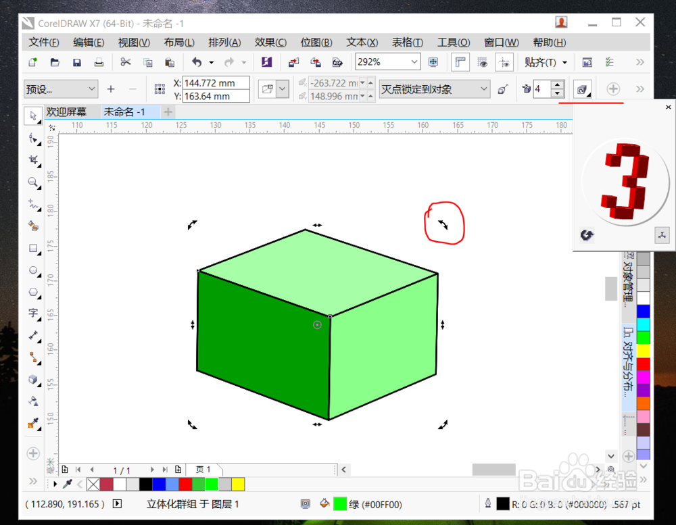
Task: Switch to the 欢迎屏幕 tab
Action: [x=66, y=111]
